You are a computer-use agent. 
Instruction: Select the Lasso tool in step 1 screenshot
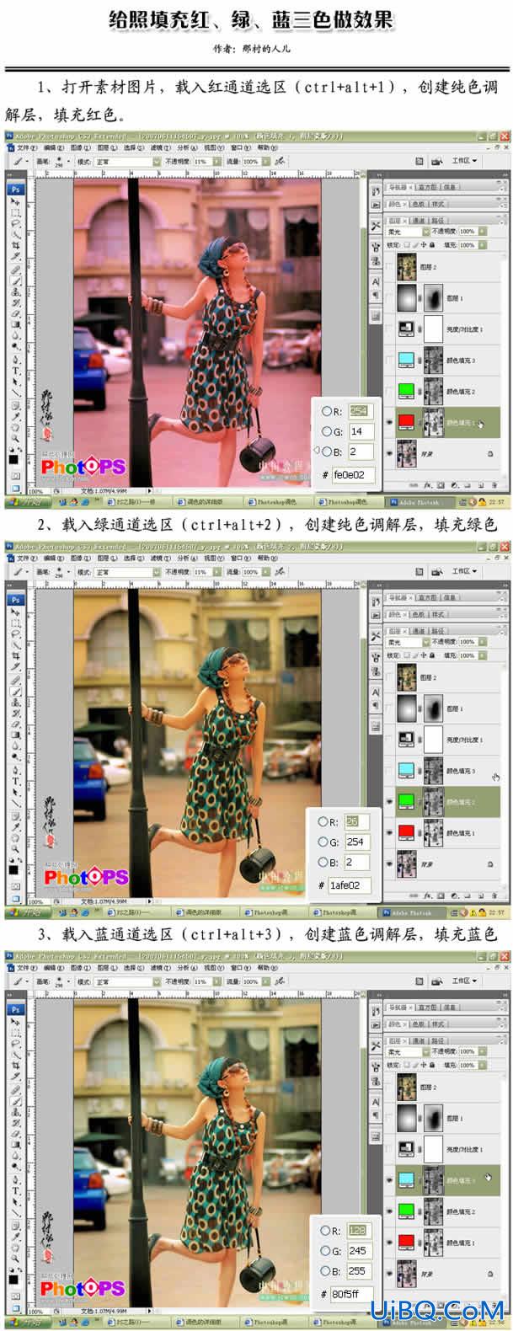[x=15, y=223]
